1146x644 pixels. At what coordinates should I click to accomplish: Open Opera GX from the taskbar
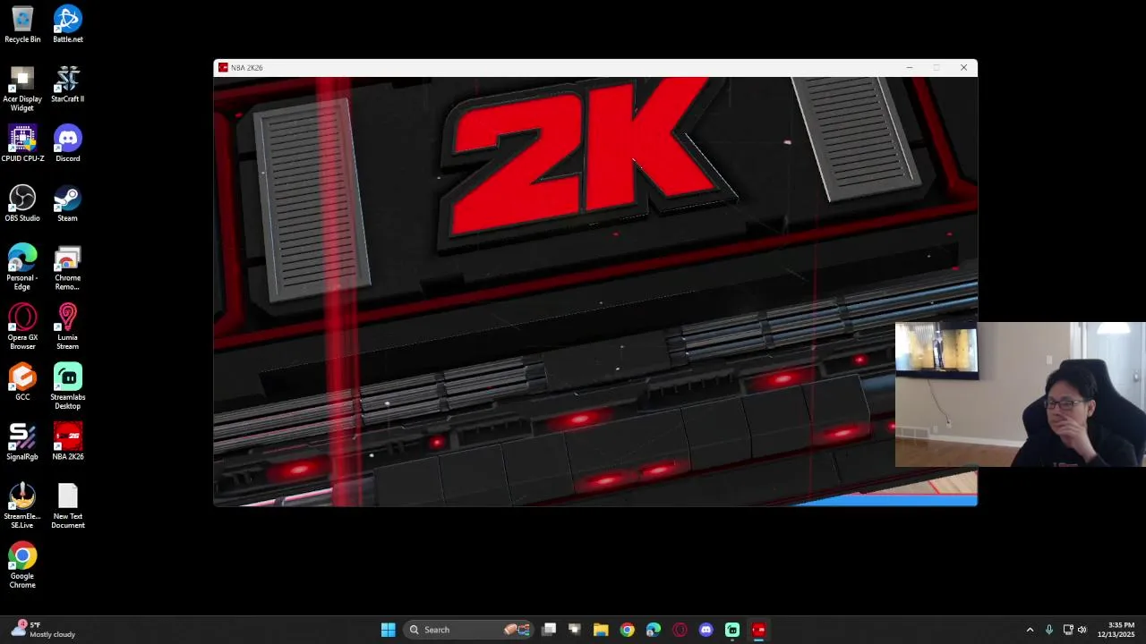[680, 630]
